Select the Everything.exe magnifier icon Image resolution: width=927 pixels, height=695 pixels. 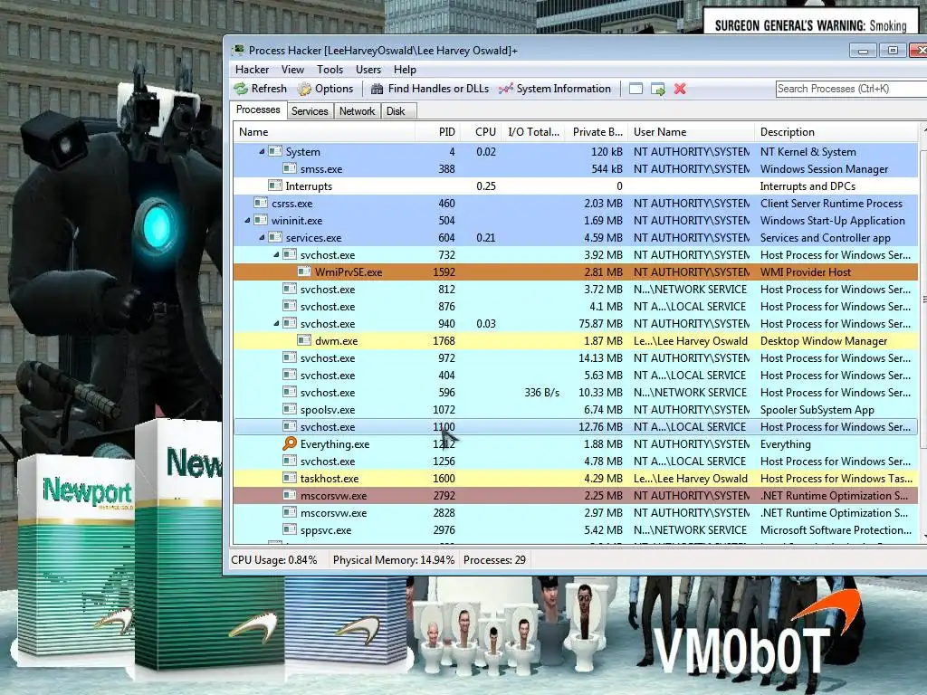tap(290, 443)
